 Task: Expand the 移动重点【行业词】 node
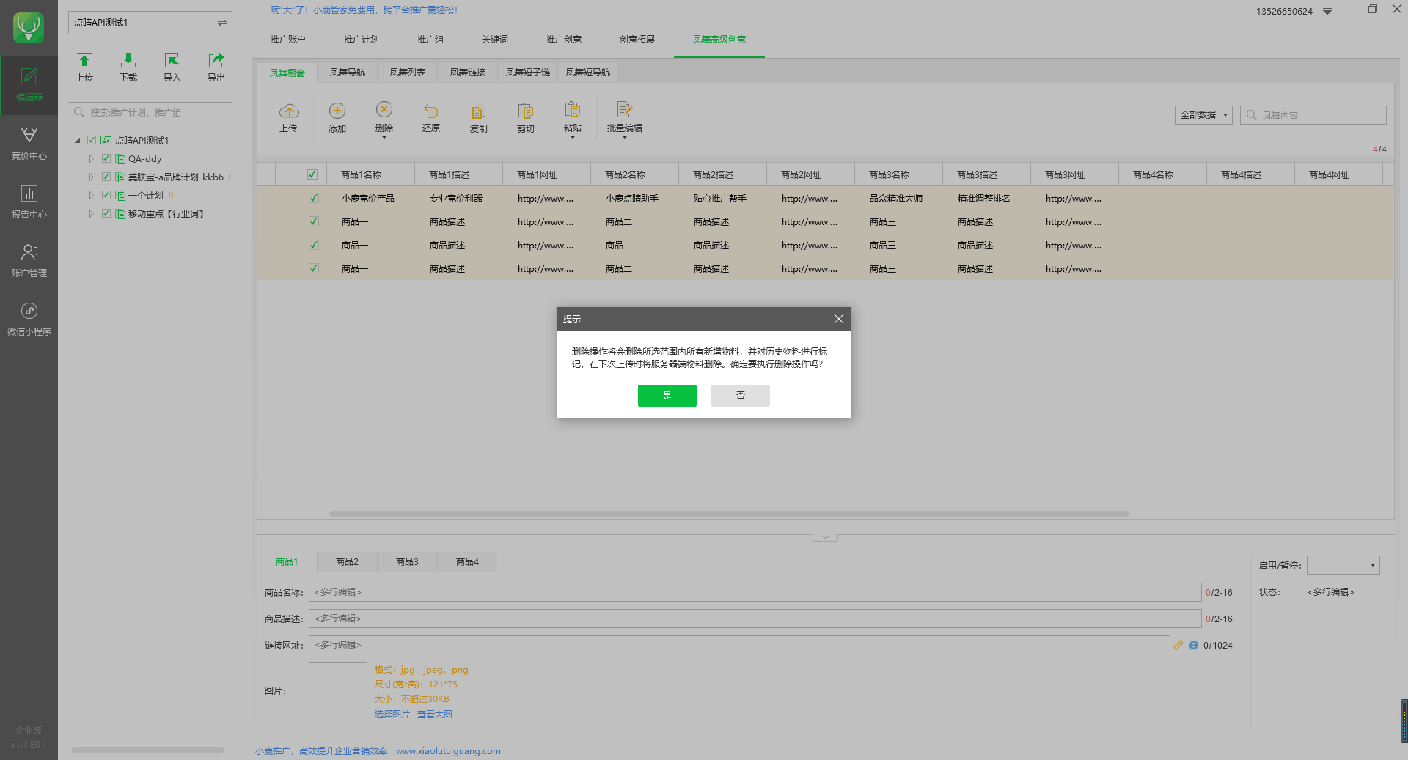click(91, 213)
